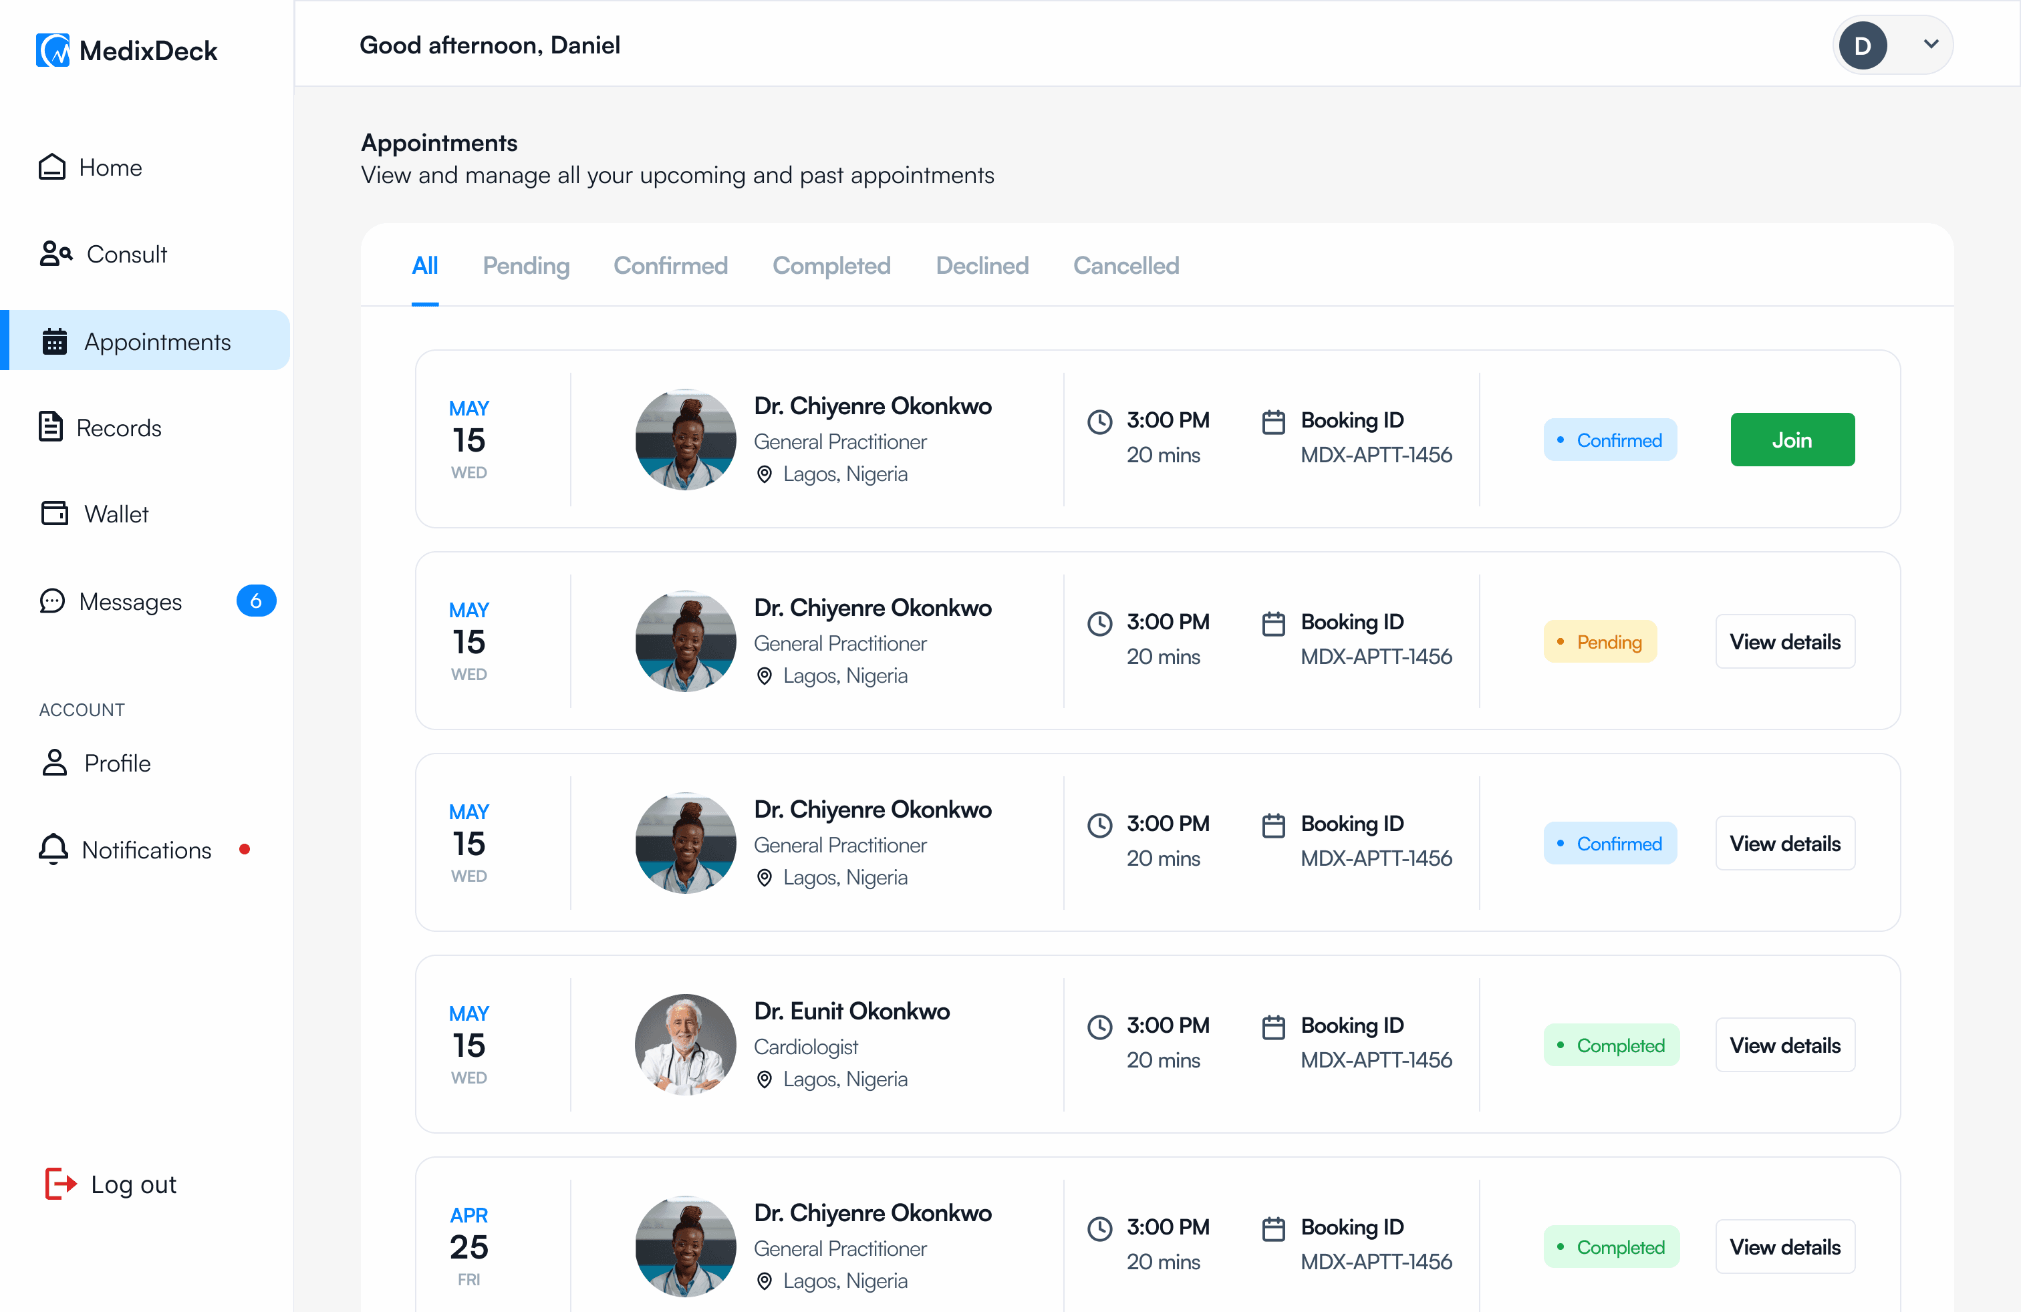Open the Wallet icon in sidebar
The height and width of the screenshot is (1312, 2021).
coord(54,514)
